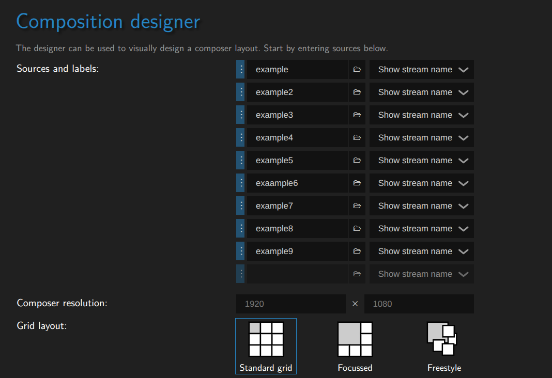Click the composer width field showing 1920
The height and width of the screenshot is (378, 552).
(x=290, y=304)
